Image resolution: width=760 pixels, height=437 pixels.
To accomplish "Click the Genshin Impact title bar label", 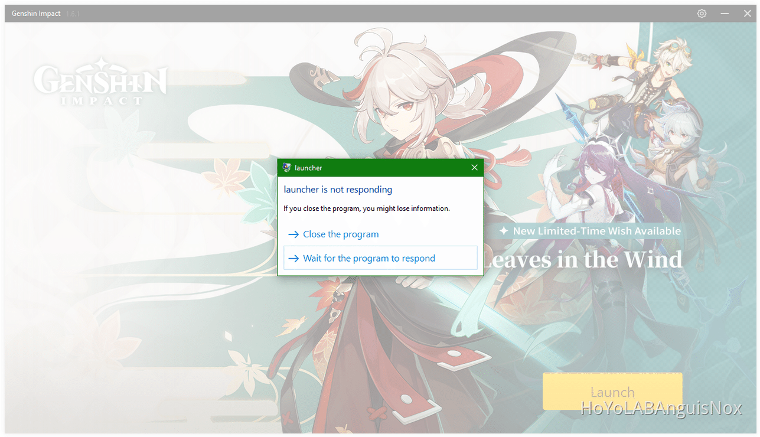I will coord(35,13).
